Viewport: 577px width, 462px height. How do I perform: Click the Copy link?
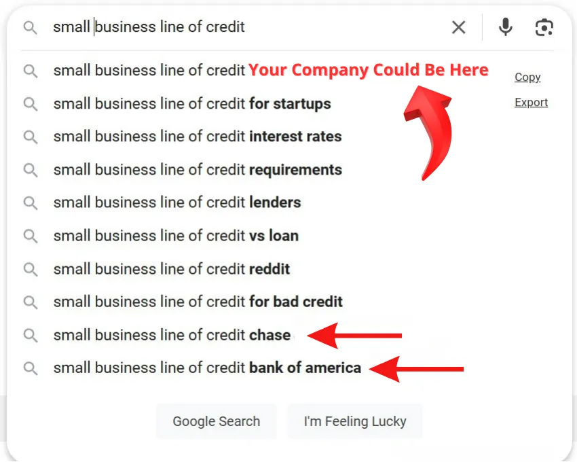(x=527, y=77)
